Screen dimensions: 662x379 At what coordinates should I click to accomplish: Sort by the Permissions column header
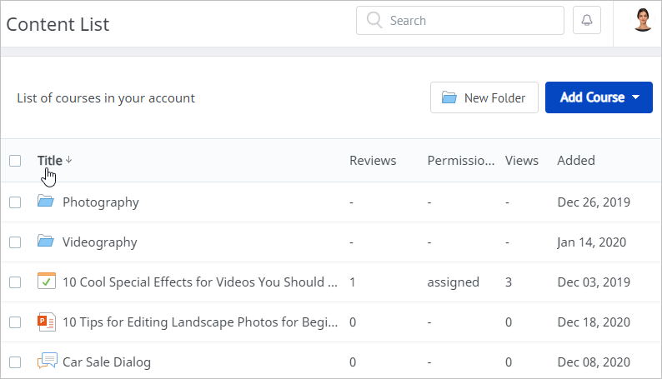click(x=460, y=160)
